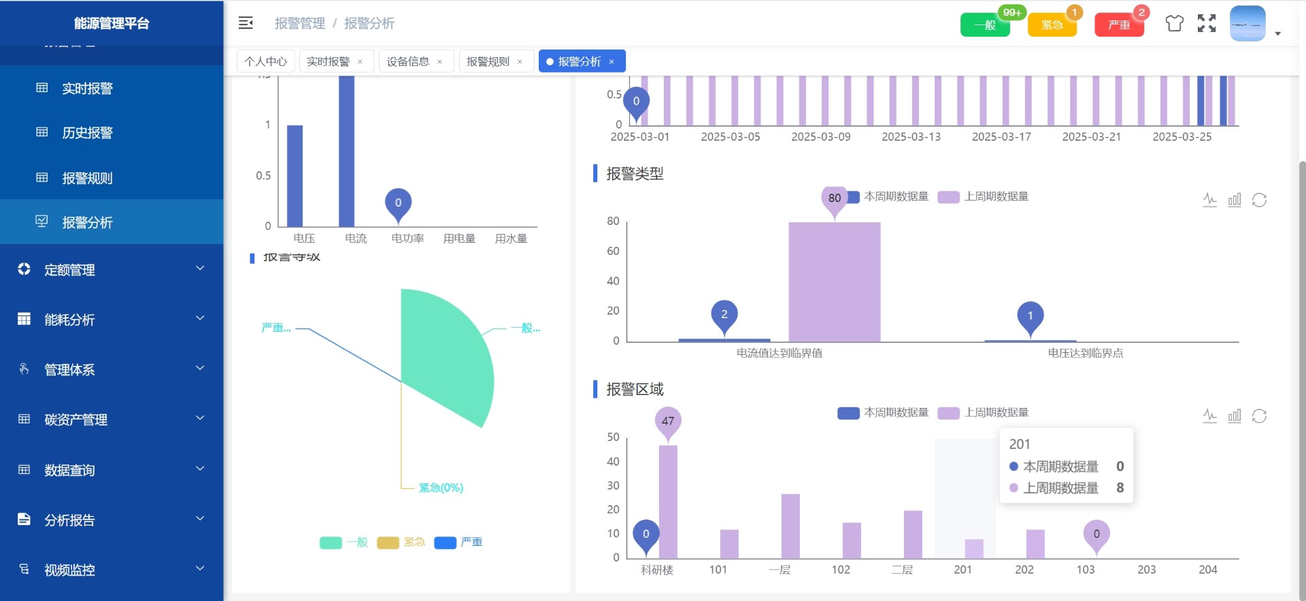
Task: Open the 一般 alarm badge button
Action: (x=985, y=25)
